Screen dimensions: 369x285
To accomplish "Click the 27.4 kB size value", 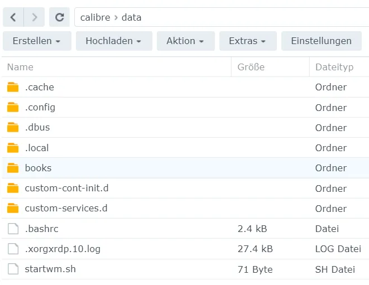I will pos(255,249).
